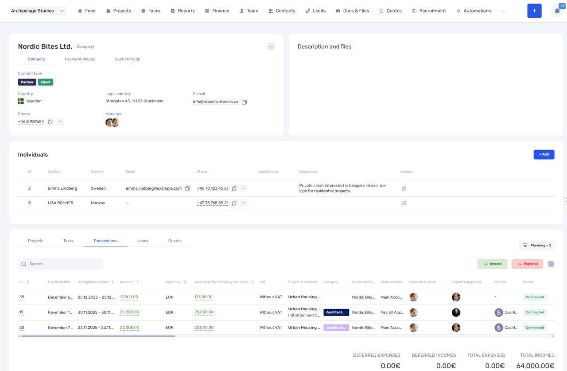Open the Feed navigation item
The image size is (567, 371).
point(86,11)
